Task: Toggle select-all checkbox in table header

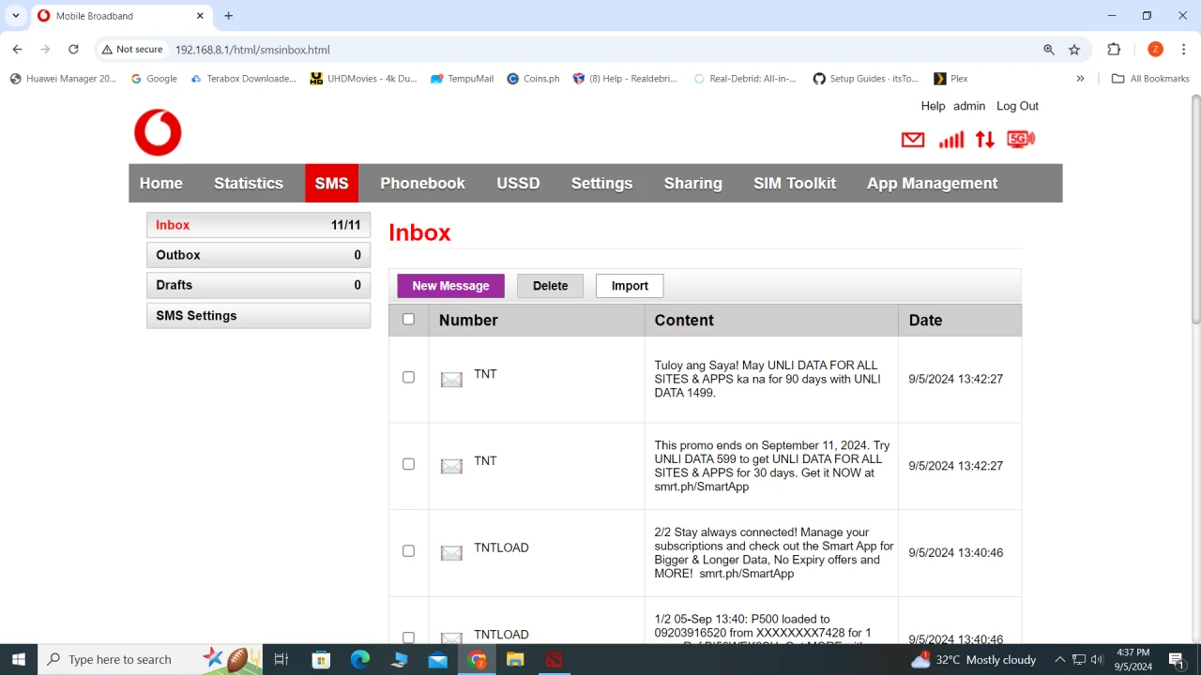Action: tap(408, 319)
